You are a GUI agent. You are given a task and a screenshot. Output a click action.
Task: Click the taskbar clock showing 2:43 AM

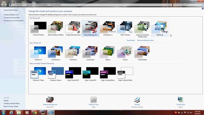pyautogui.click(x=198, y=112)
